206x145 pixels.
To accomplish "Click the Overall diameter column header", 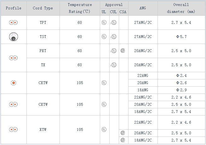I will 181,8.
